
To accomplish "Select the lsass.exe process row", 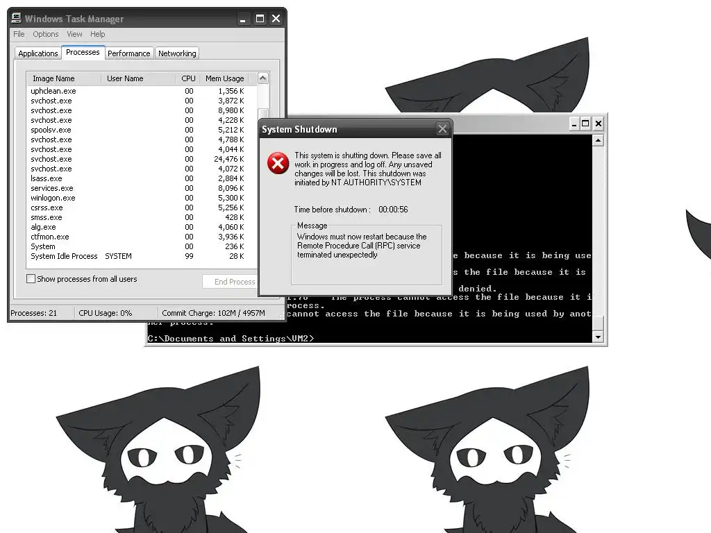I will pyautogui.click(x=137, y=178).
